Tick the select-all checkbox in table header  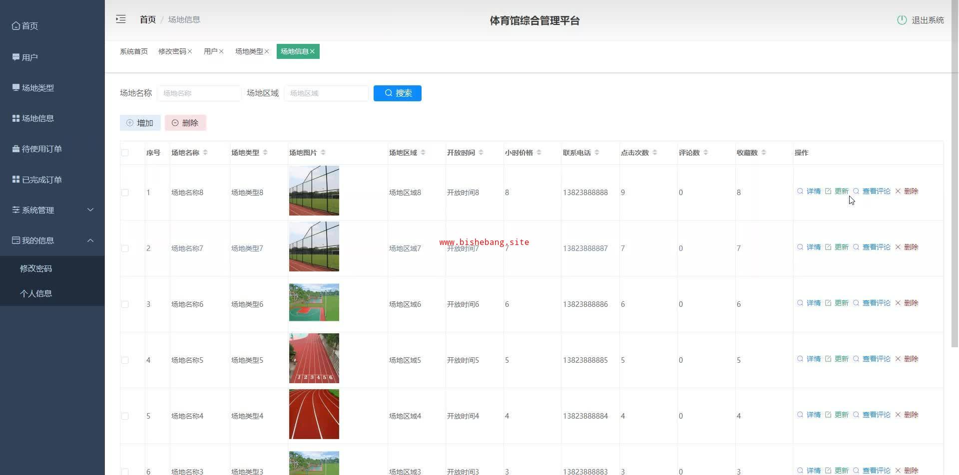click(125, 153)
